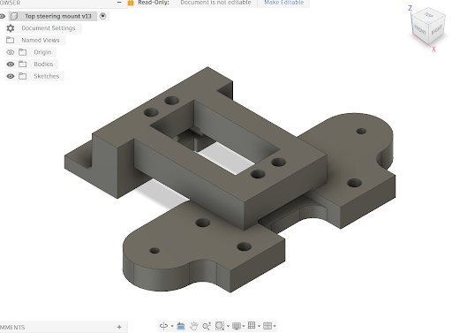Image resolution: width=452 pixels, height=333 pixels.
Task: Toggle visibility of the Origin folder
Action: coord(11,52)
